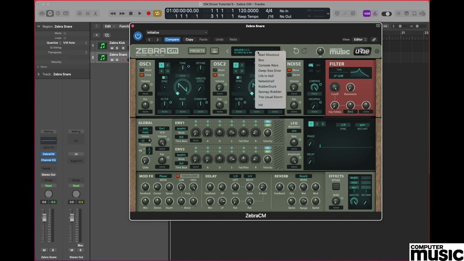
Task: Open the Mixer icon in control bar
Action: pos(87,13)
